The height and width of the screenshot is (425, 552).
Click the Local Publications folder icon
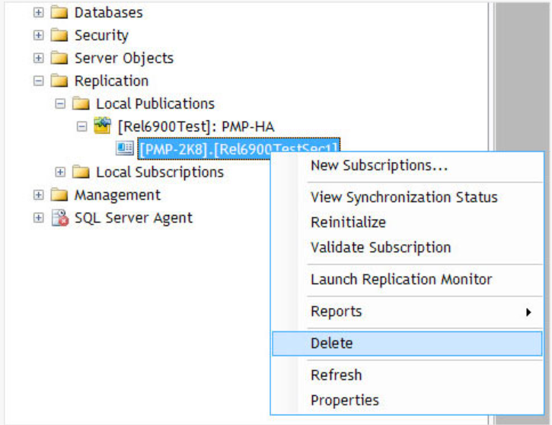(x=81, y=104)
